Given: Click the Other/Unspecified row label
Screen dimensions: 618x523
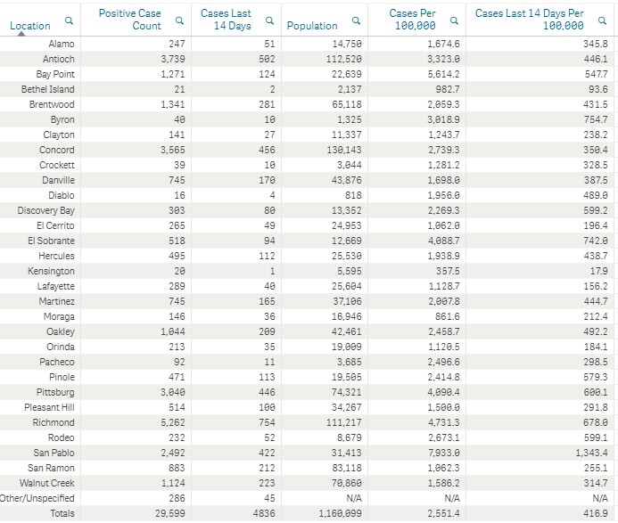Looking at the screenshot, I should (x=37, y=498).
